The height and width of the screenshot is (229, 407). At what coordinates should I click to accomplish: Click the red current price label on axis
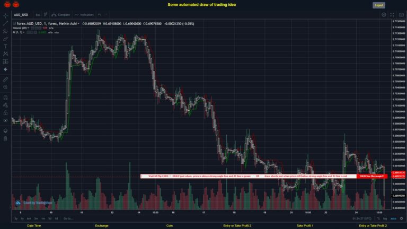[x=399, y=174]
